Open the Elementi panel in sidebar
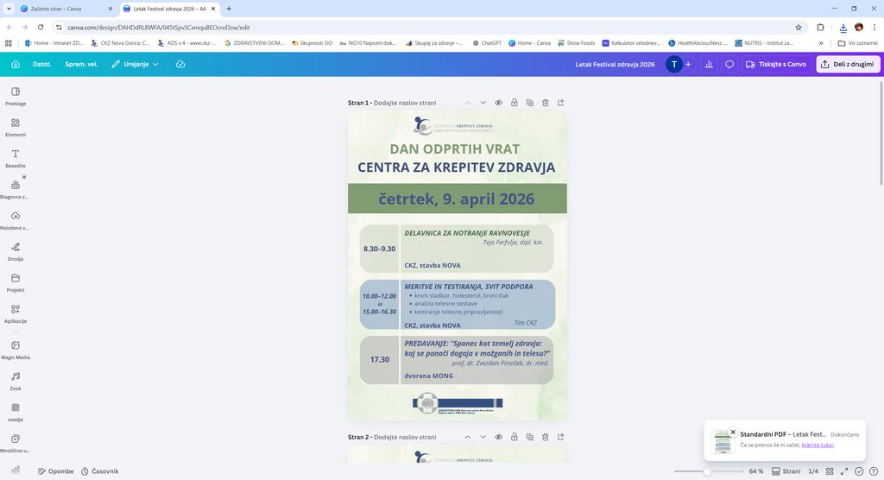This screenshot has width=884, height=480. 16,126
